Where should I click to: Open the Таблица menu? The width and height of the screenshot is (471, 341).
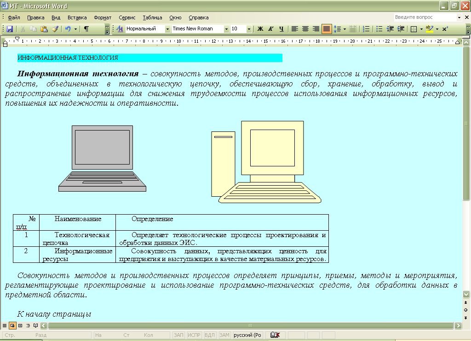(152, 17)
